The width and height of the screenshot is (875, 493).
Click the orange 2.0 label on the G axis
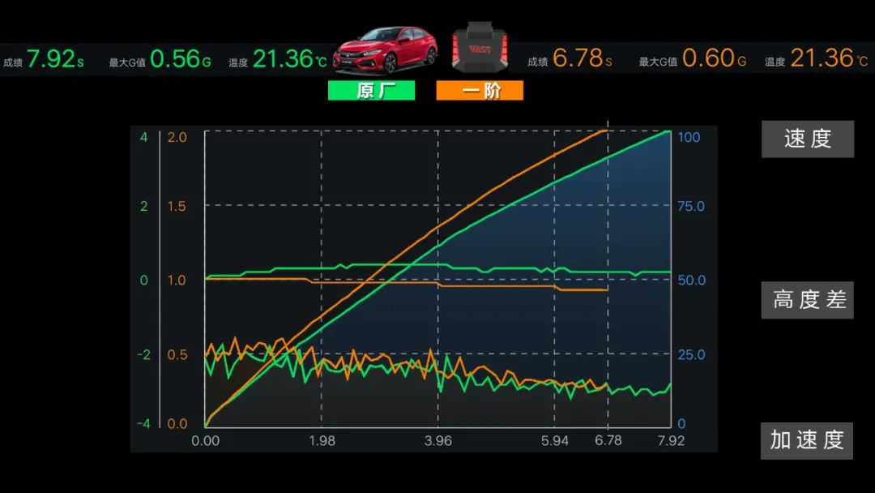point(177,137)
